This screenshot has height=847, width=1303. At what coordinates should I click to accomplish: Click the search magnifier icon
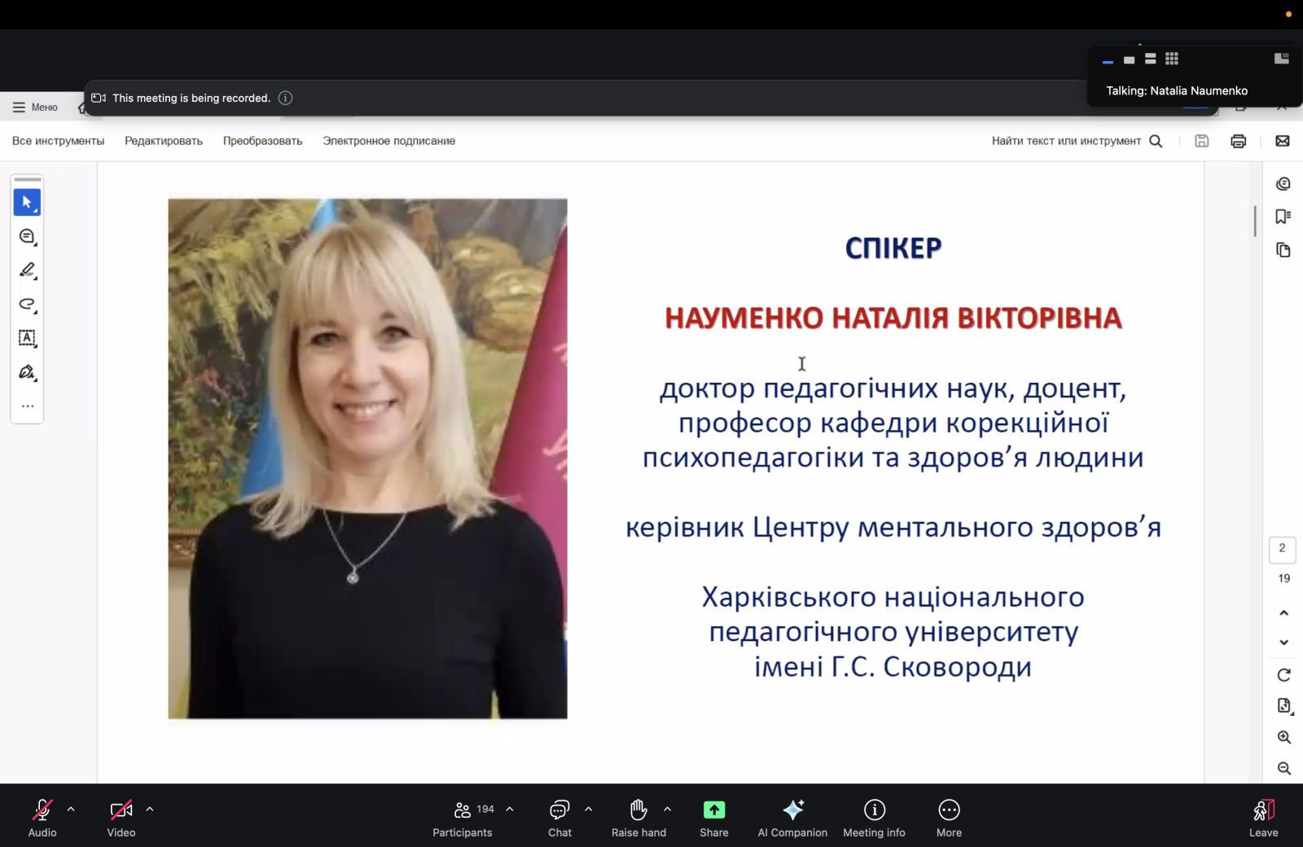click(x=1156, y=141)
